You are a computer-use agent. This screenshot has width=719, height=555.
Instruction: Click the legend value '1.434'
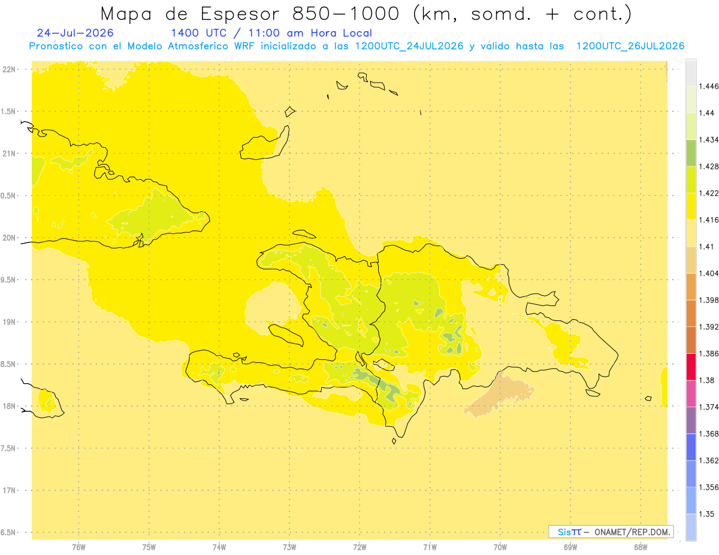click(709, 139)
